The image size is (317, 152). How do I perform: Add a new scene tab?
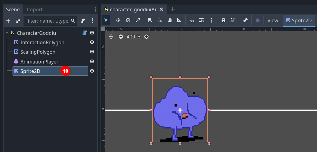(x=173, y=9)
